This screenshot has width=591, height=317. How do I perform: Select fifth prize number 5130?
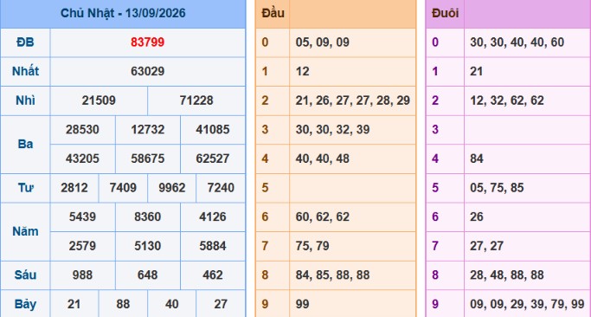[148, 246]
